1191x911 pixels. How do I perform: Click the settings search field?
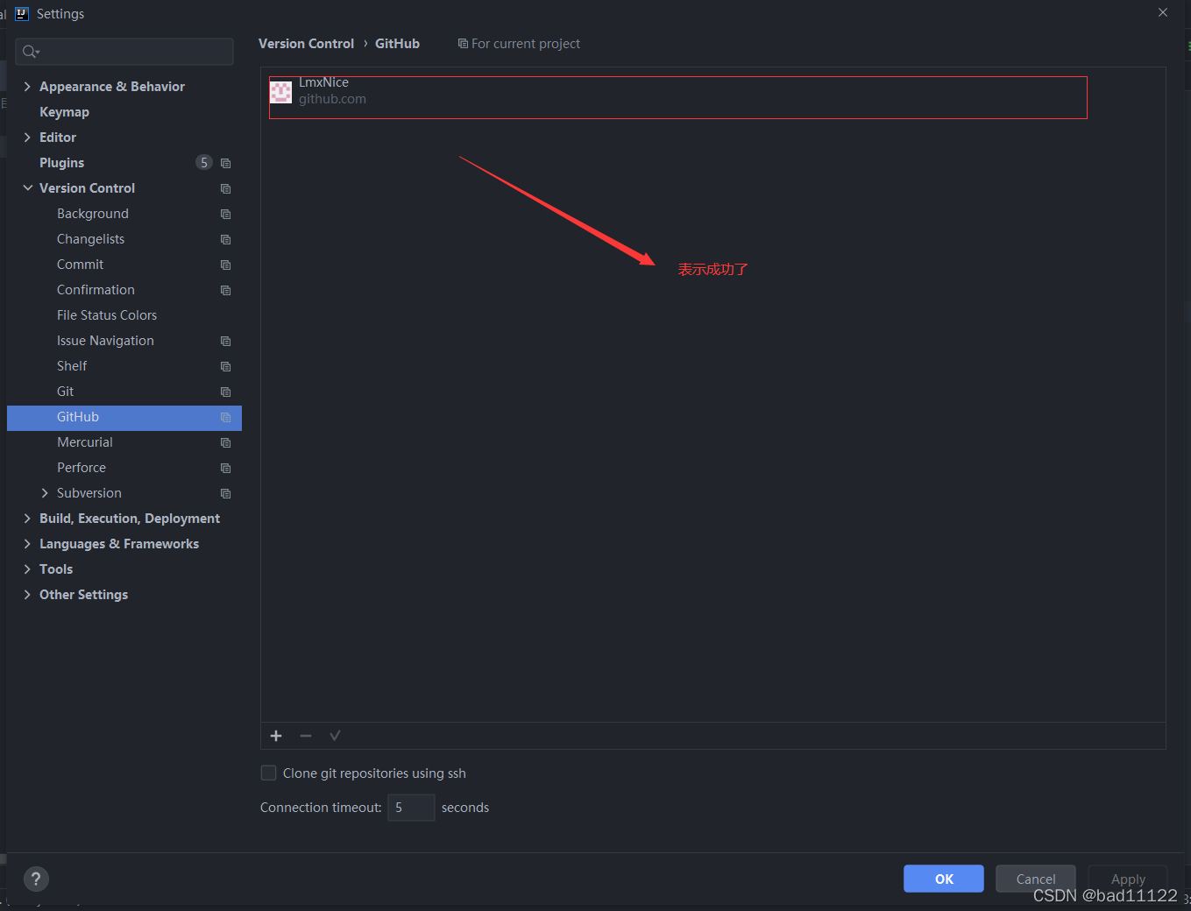point(124,52)
